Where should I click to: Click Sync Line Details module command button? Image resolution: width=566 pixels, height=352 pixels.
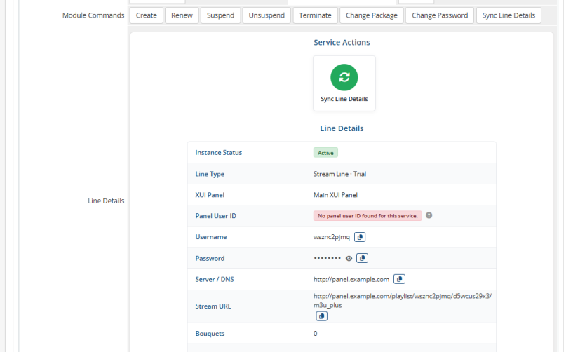coord(508,15)
